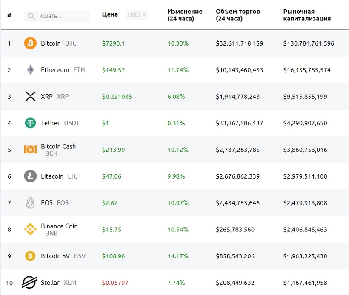Click the Bitcoin Cash logo icon

pos(30,150)
